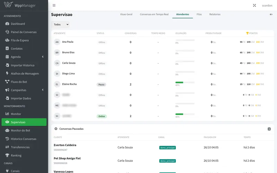Open Painel de Conversas in the sidebar
This screenshot has width=277, height=173.
(x=24, y=32)
